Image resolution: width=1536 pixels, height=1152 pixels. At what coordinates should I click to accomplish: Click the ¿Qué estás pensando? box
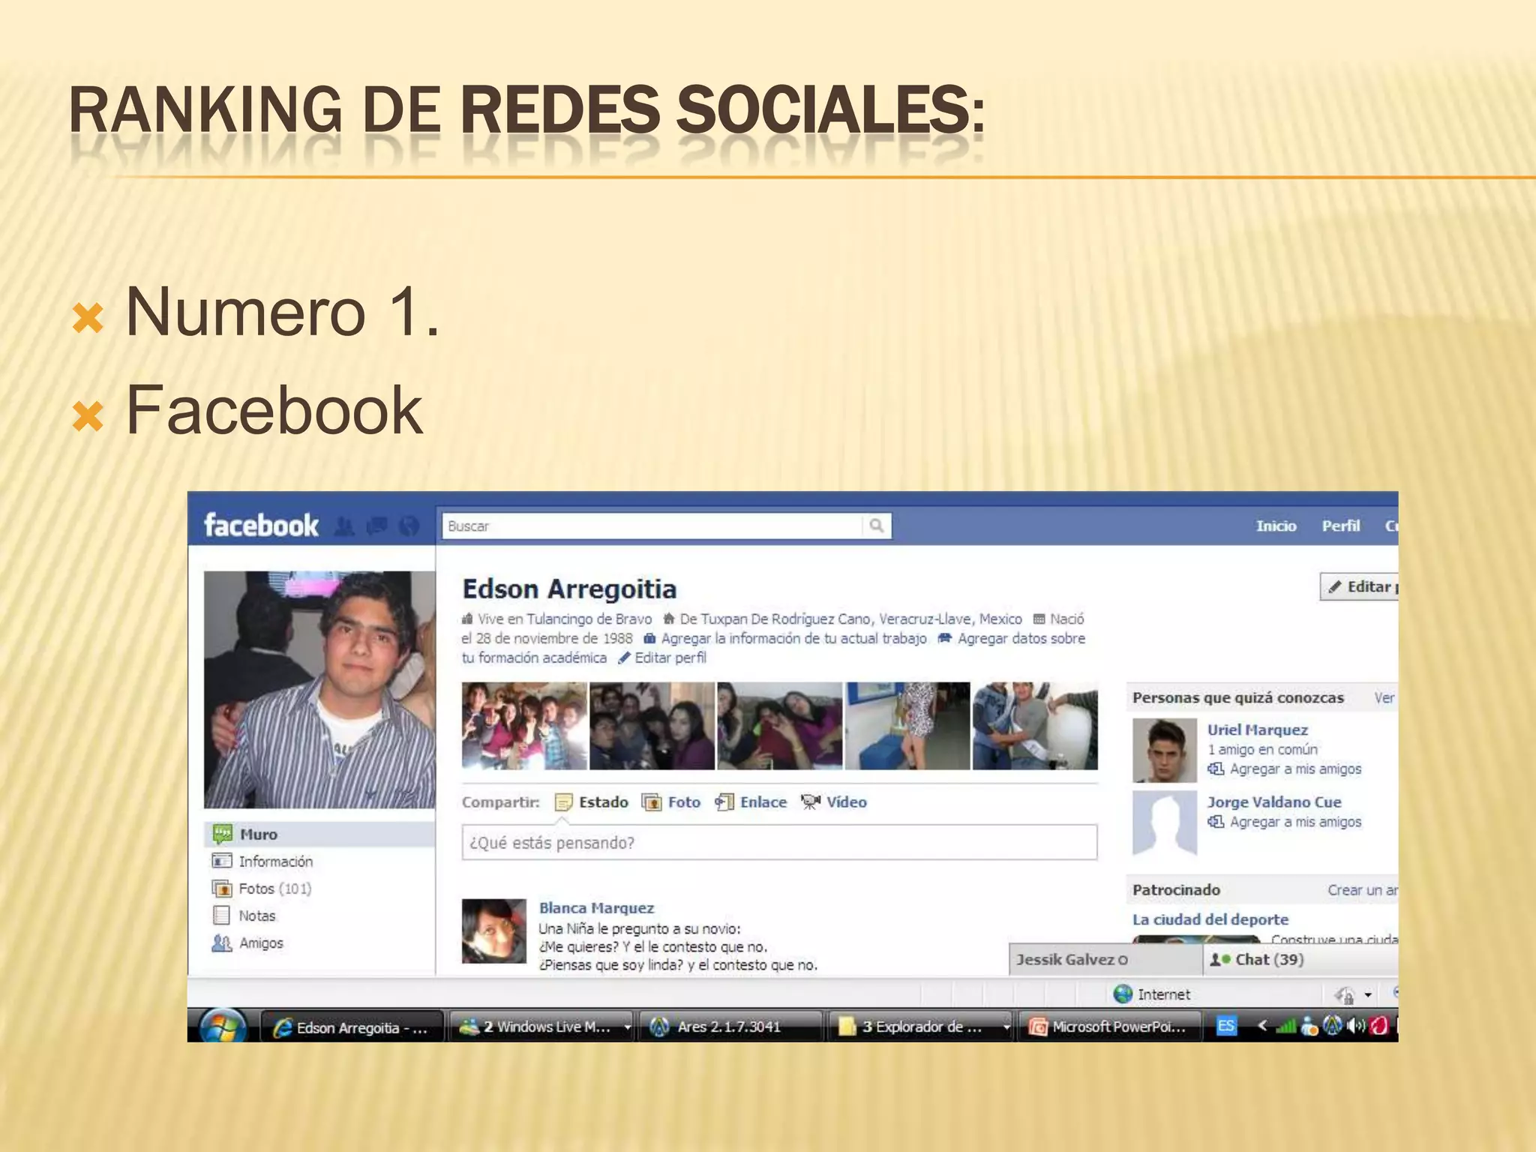click(779, 842)
